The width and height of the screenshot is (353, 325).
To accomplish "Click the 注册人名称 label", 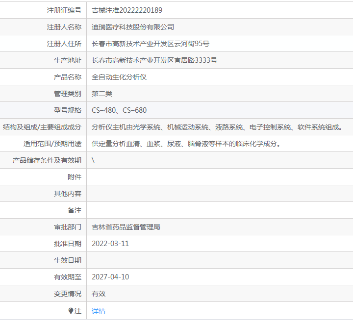I will (64, 27).
